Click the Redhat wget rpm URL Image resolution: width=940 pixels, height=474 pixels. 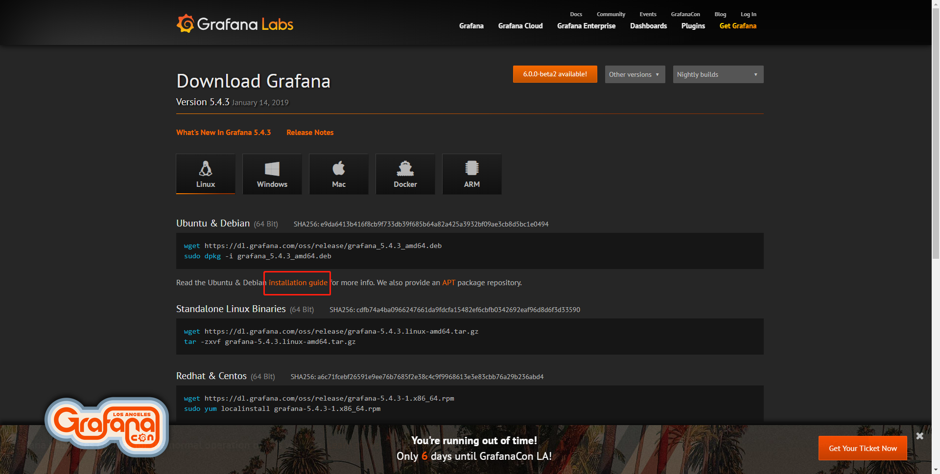329,398
